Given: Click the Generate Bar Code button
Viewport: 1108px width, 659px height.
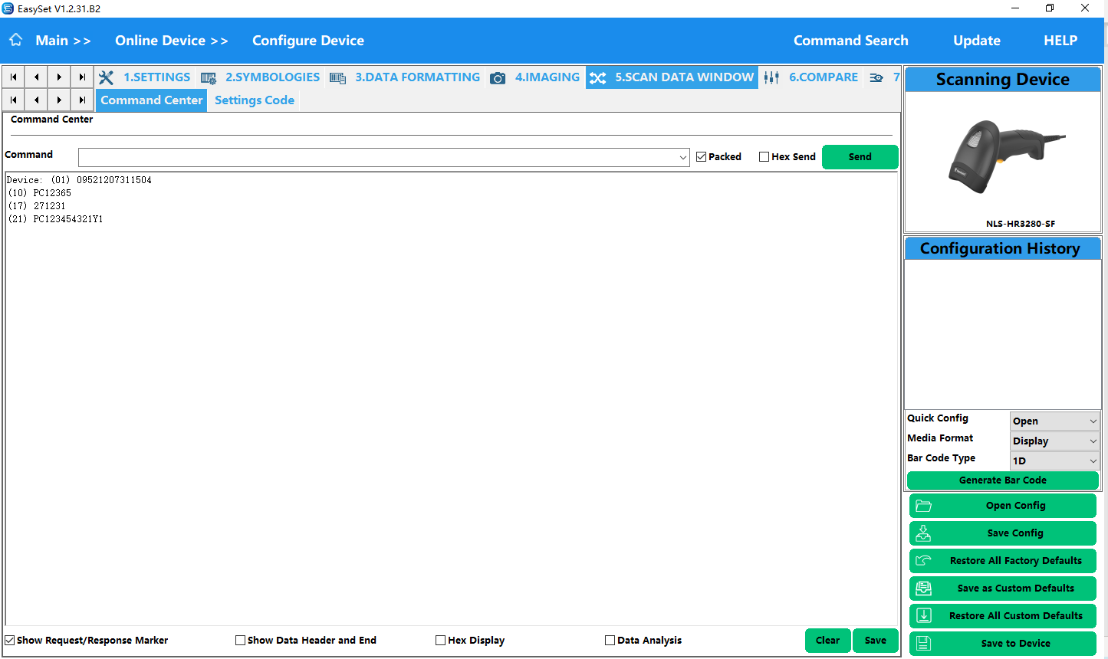Looking at the screenshot, I should (1002, 480).
